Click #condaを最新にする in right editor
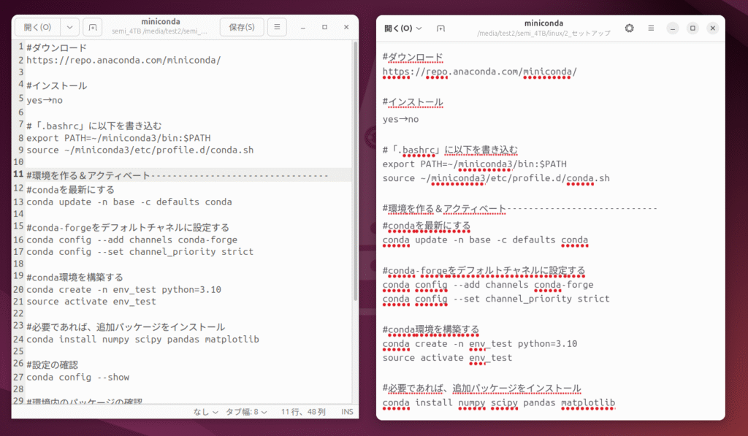This screenshot has height=436, width=748. tap(427, 226)
